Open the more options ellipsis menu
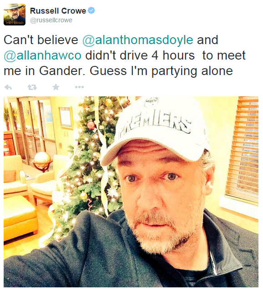 click(x=79, y=87)
